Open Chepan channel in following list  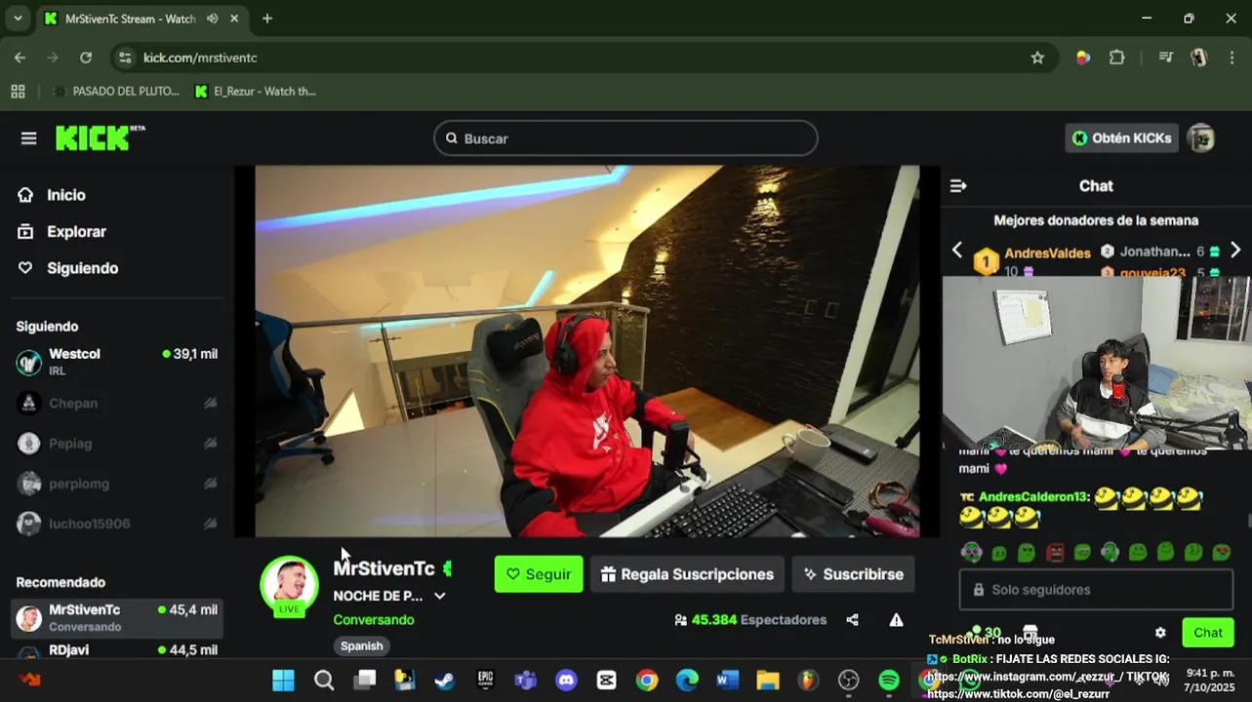[x=117, y=403]
